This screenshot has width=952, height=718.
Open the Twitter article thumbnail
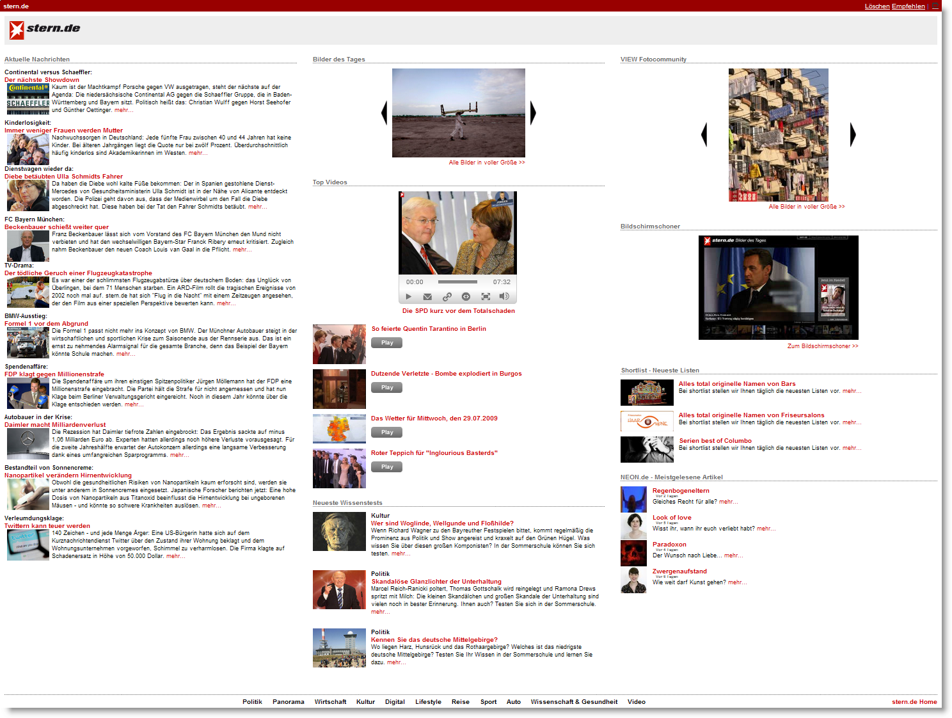28,545
